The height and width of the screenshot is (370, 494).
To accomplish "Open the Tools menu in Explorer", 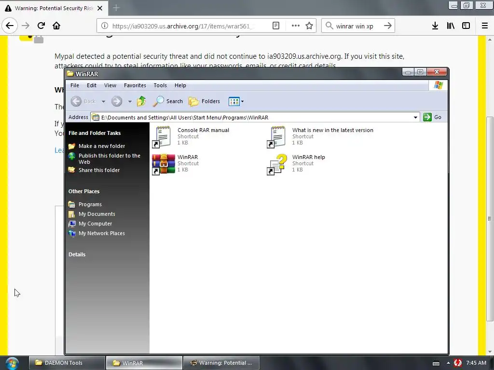I will [160, 85].
